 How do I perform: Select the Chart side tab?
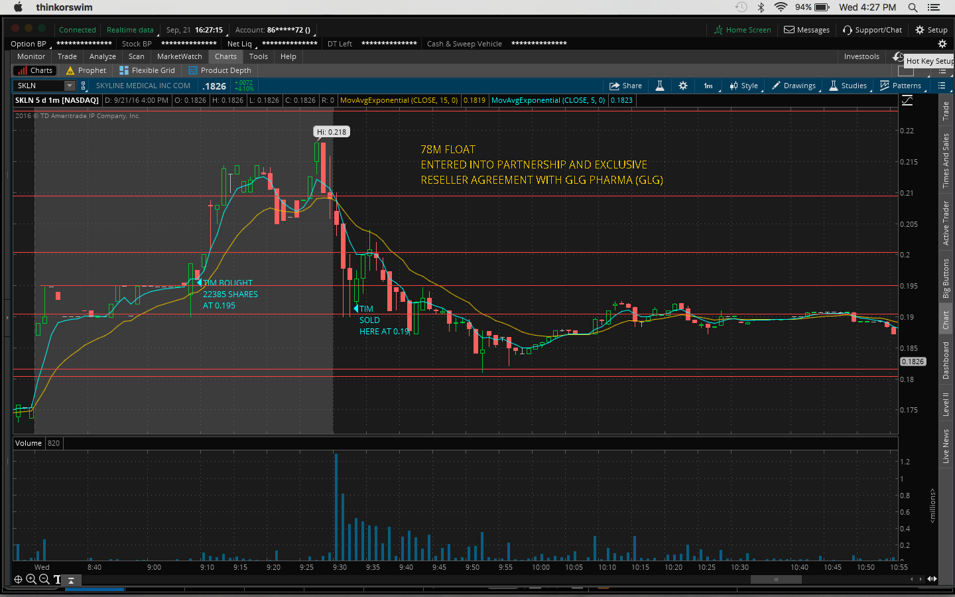click(x=946, y=320)
